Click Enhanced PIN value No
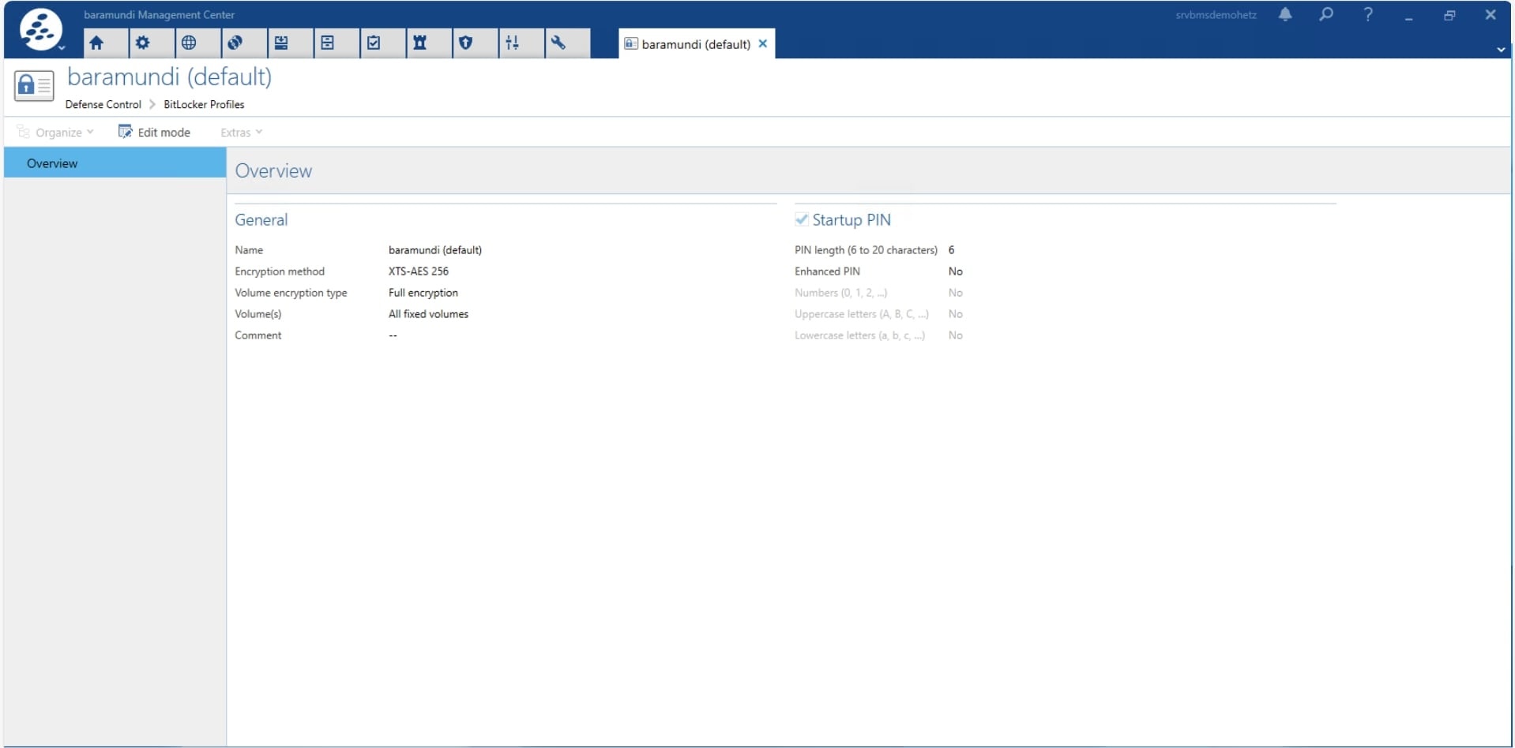This screenshot has width=1515, height=748. click(956, 271)
